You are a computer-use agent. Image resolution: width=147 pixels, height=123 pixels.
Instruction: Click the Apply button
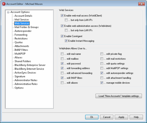(x=121, y=117)
